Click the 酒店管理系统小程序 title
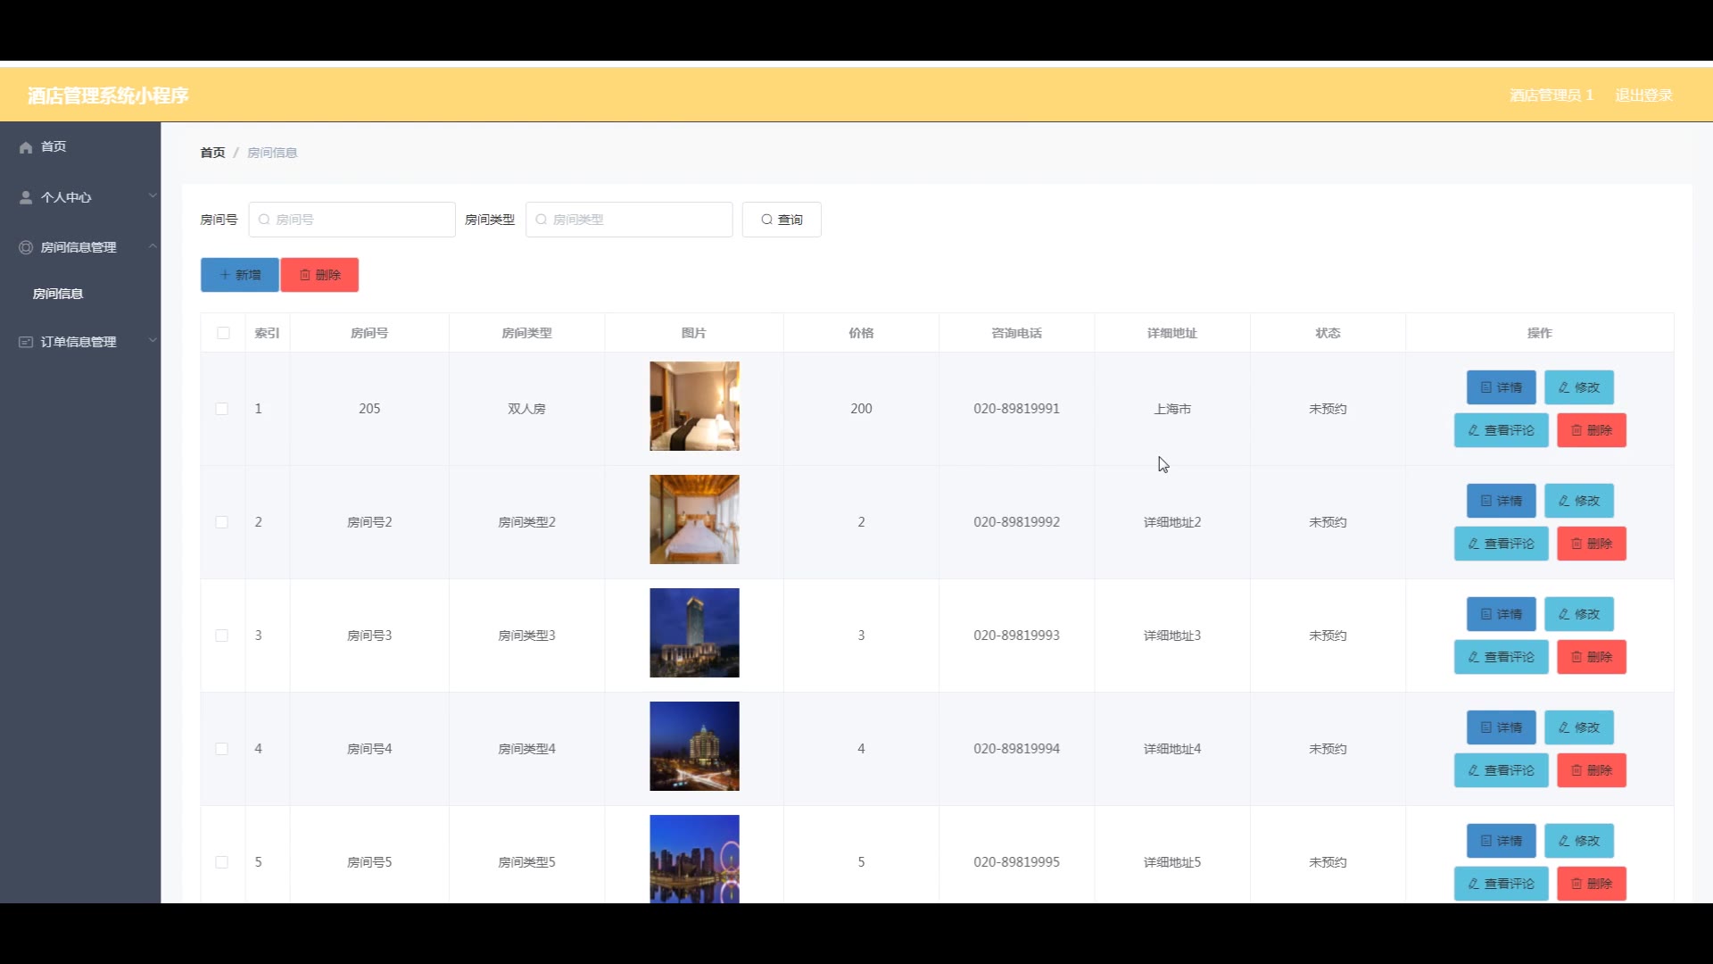The height and width of the screenshot is (964, 1713). [x=108, y=96]
